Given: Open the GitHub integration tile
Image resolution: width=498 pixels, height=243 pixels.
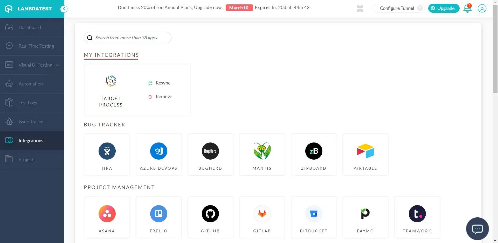Looking at the screenshot, I should click(x=210, y=214).
